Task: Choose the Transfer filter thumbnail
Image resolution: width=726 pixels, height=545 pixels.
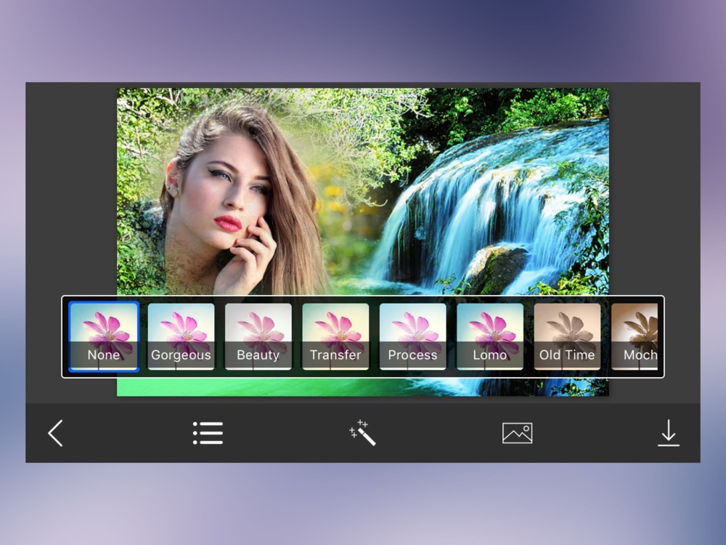Action: [x=335, y=336]
